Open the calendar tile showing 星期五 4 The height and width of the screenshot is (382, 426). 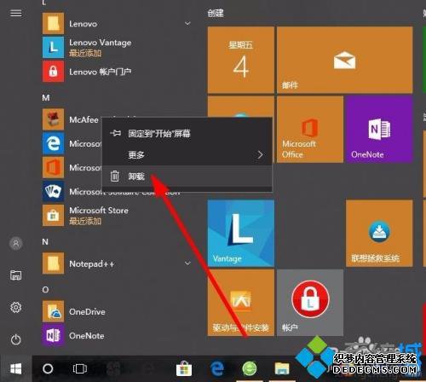241,60
